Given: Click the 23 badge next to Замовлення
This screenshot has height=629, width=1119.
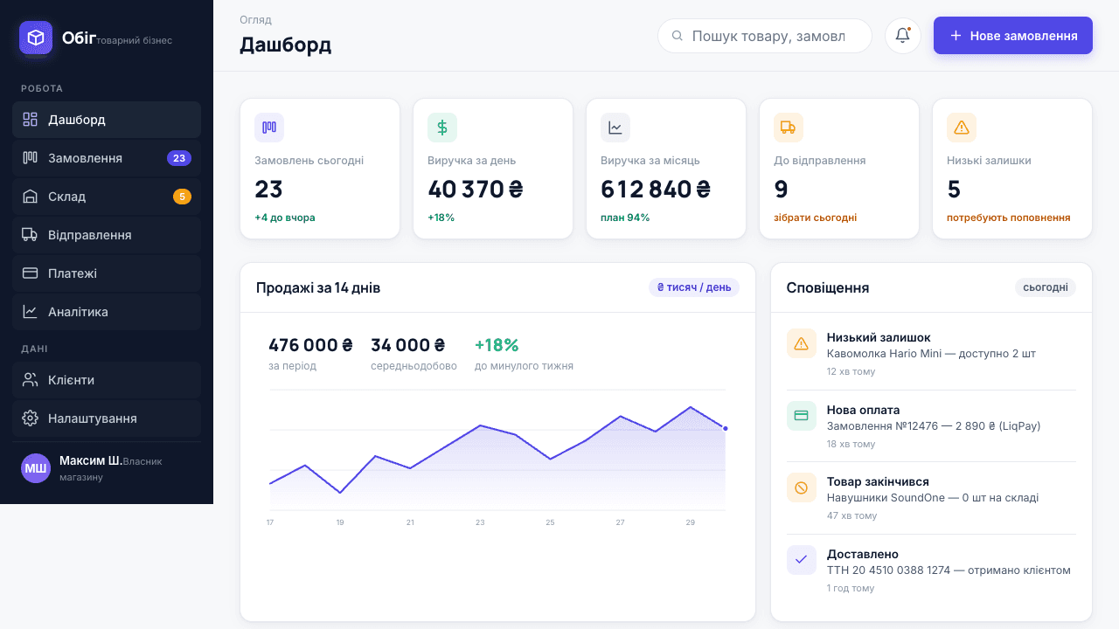Looking at the screenshot, I should coord(179,158).
